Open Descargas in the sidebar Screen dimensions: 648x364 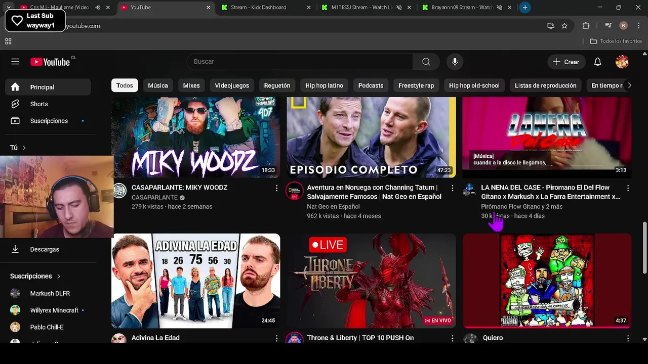coord(49,249)
